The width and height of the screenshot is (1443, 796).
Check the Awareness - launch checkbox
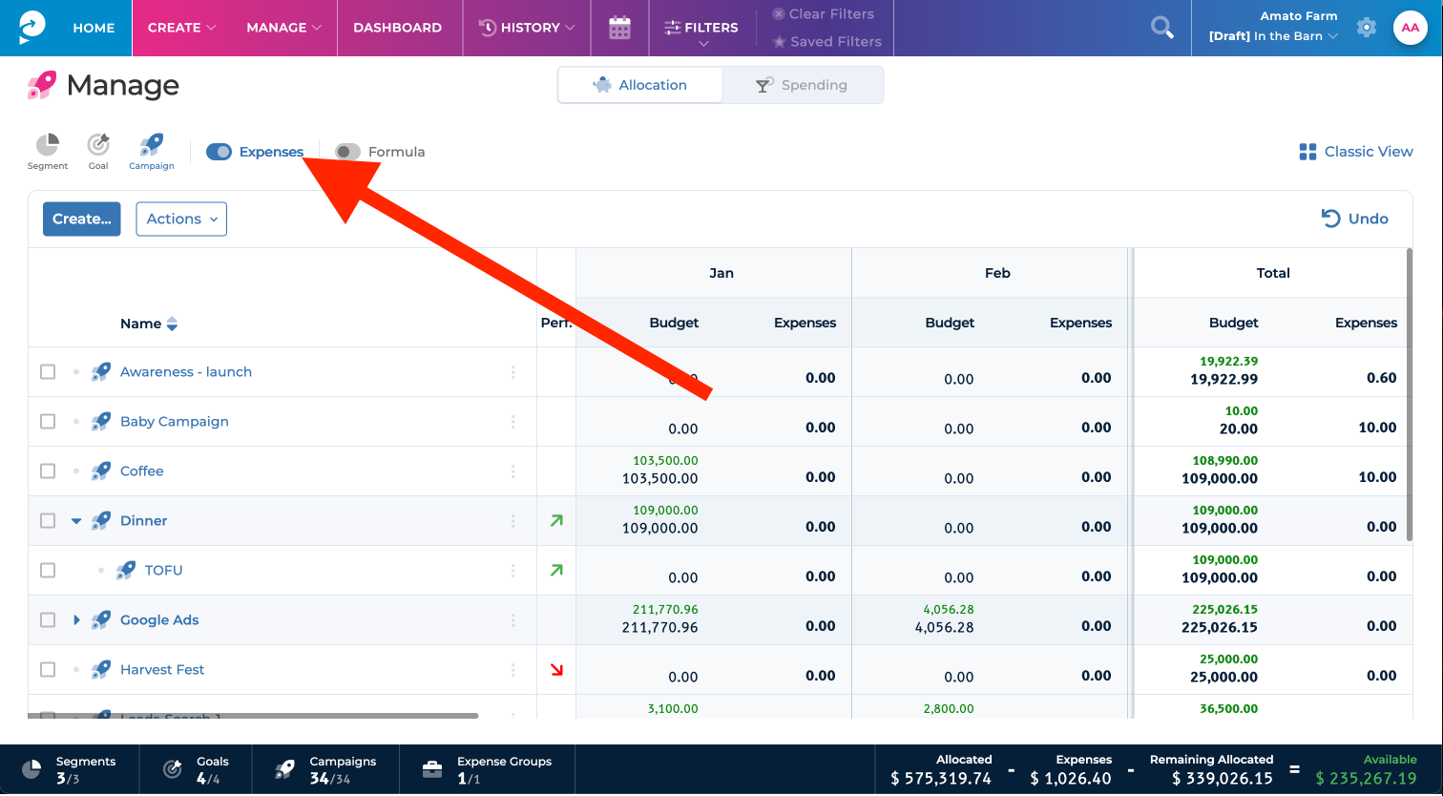tap(48, 372)
